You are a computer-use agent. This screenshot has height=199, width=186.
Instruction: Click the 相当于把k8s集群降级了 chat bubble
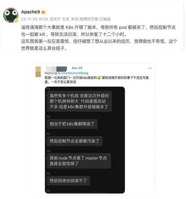[72, 124]
